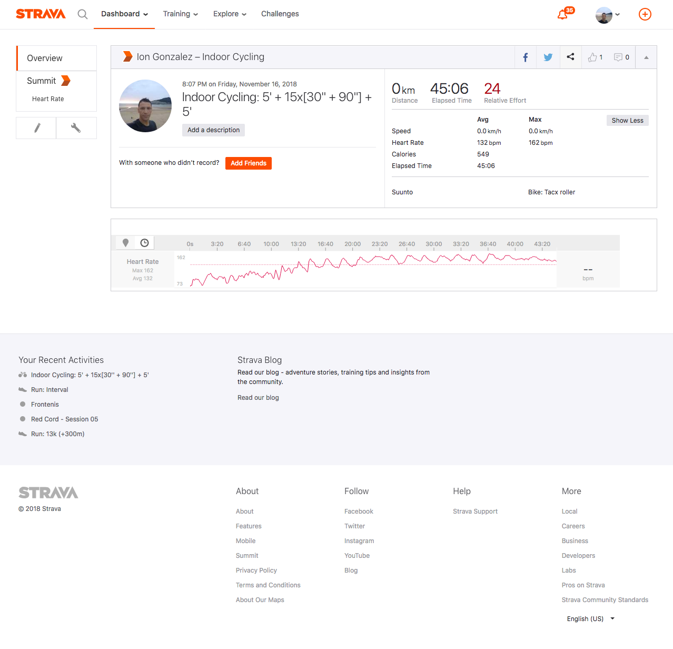Click the athlete profile photo
The width and height of the screenshot is (673, 649).
pyautogui.click(x=145, y=106)
